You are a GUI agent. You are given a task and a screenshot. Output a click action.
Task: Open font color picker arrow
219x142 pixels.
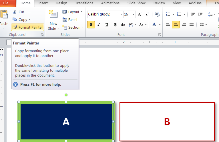(159, 25)
